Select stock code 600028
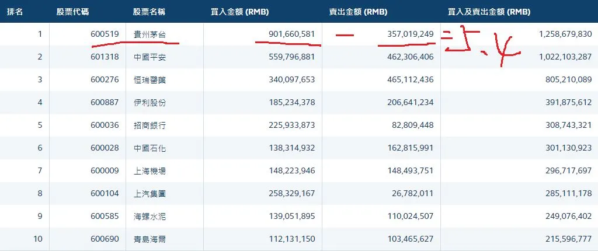598x251 pixels. coord(105,148)
